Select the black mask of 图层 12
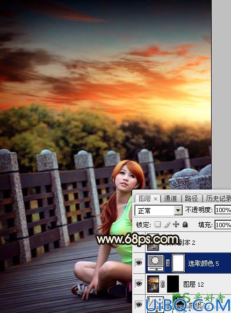This screenshot has width=231, height=313. pos(173,284)
